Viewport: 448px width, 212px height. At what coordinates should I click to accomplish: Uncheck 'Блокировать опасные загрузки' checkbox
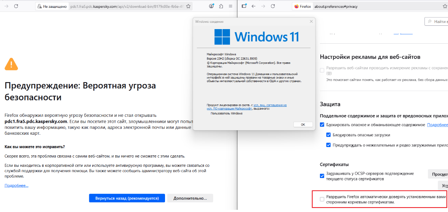click(329, 135)
